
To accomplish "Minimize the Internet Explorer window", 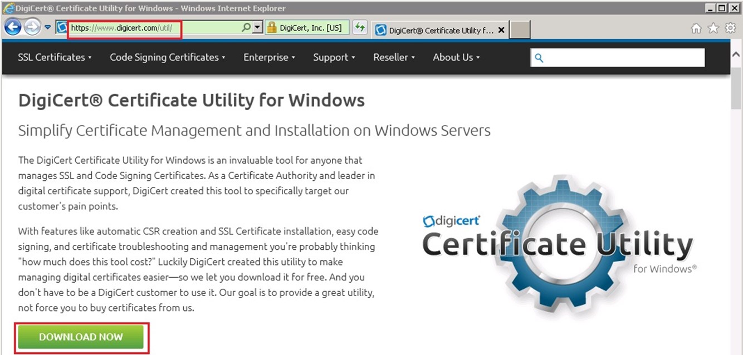I will pos(710,8).
